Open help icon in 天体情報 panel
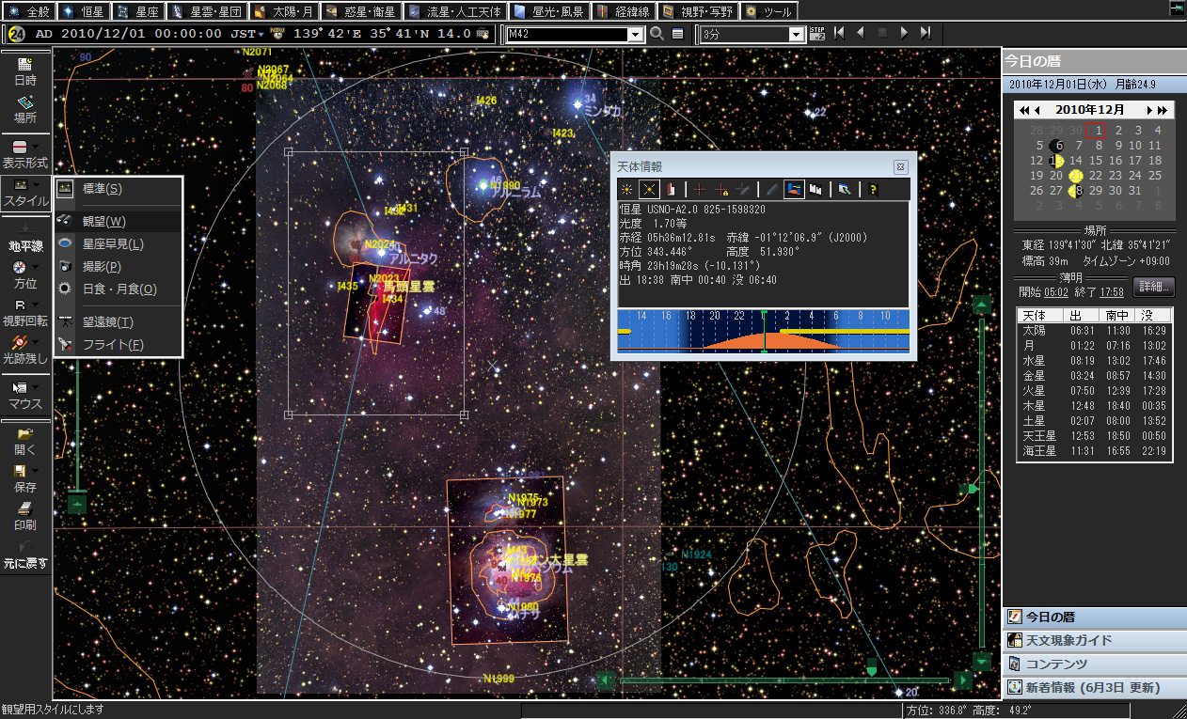Viewport: 1187px width, 719px height. point(873,189)
